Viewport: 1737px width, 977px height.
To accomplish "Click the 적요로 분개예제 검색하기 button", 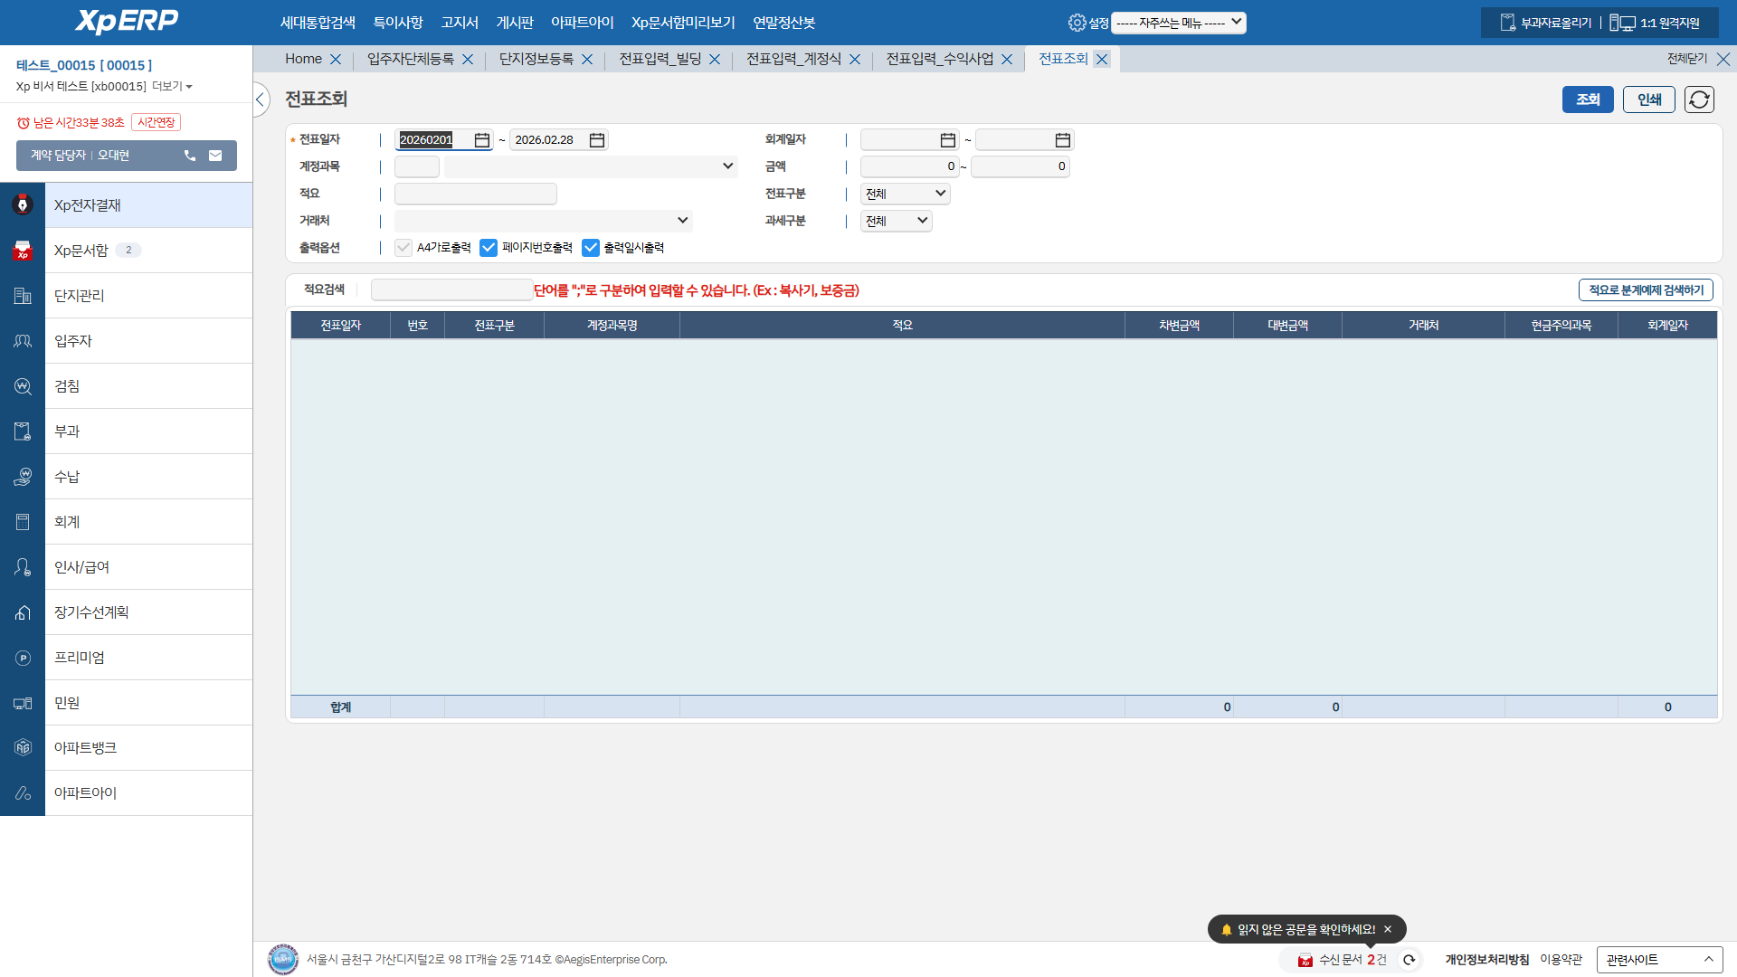I will [x=1646, y=289].
